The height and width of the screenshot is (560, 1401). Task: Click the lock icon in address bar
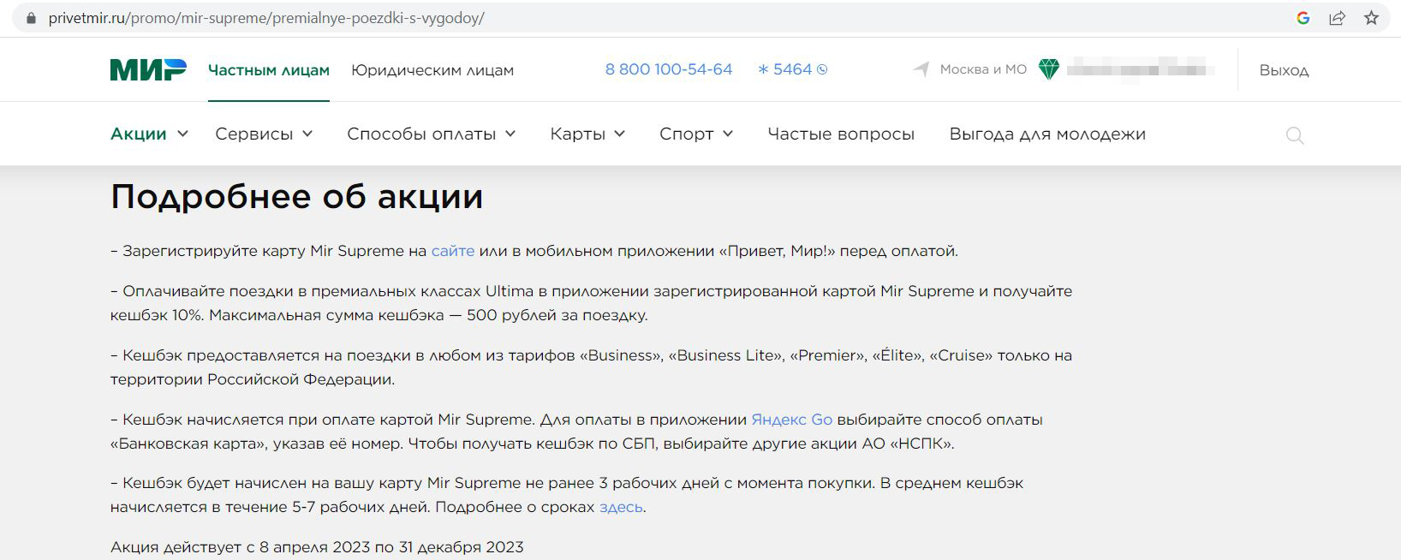(32, 18)
